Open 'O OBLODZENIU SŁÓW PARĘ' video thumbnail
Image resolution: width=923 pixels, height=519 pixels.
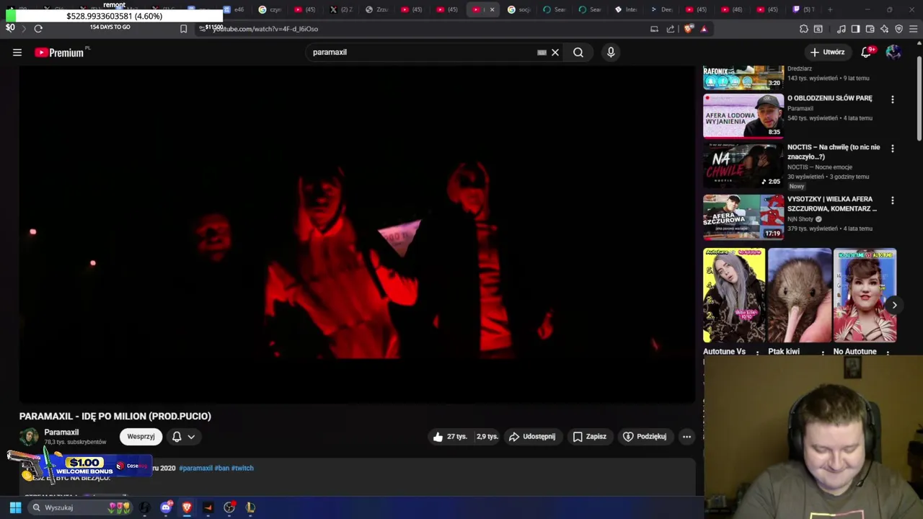[743, 115]
